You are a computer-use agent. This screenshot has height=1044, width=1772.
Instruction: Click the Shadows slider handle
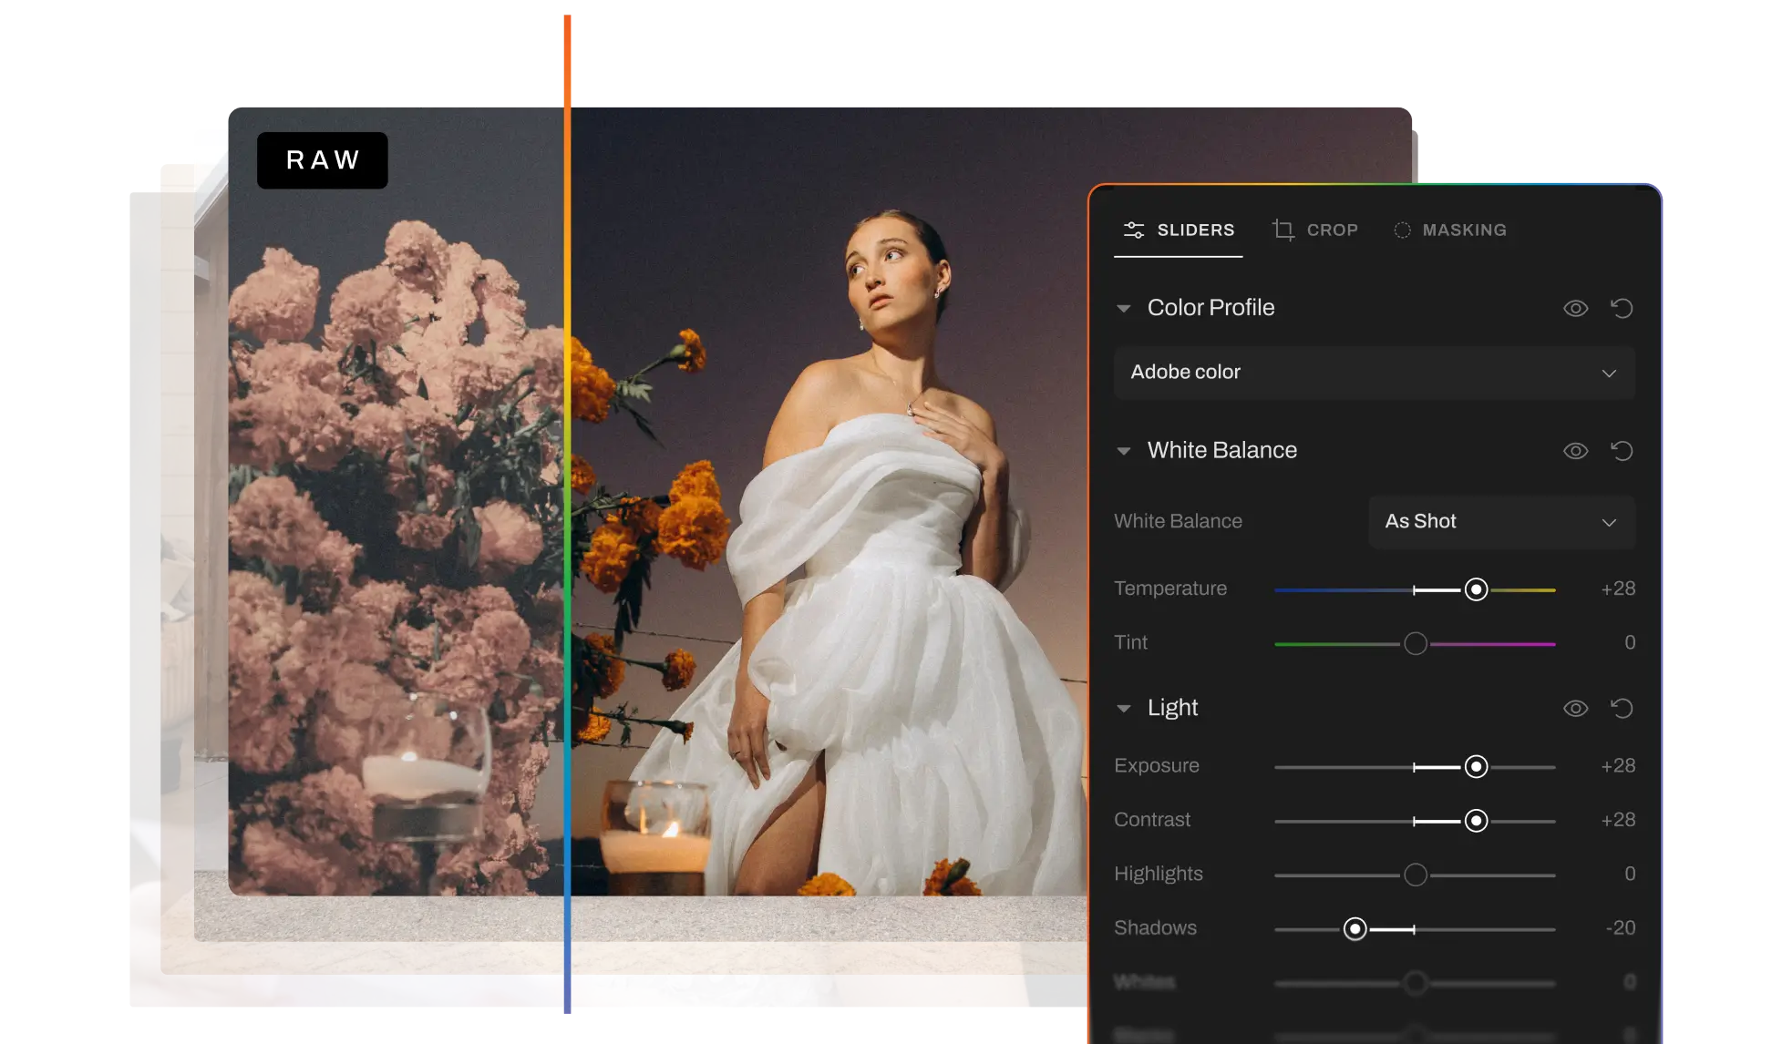[x=1355, y=929]
